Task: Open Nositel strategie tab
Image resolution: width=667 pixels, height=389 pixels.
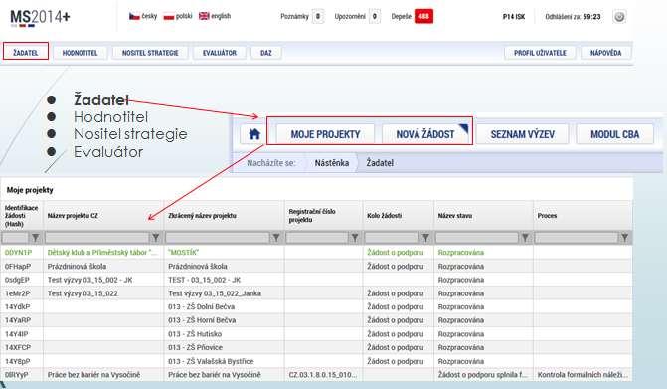Action: (150, 53)
